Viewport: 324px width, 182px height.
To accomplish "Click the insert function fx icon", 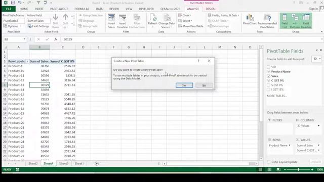I will pyautogui.click(x=55, y=39).
